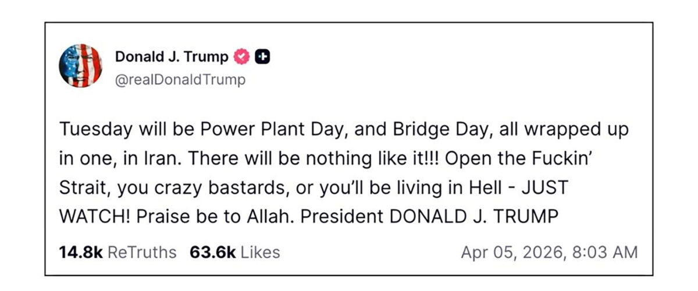View the 63.6k Likes count
This screenshot has height=291, width=698.
pos(212,253)
